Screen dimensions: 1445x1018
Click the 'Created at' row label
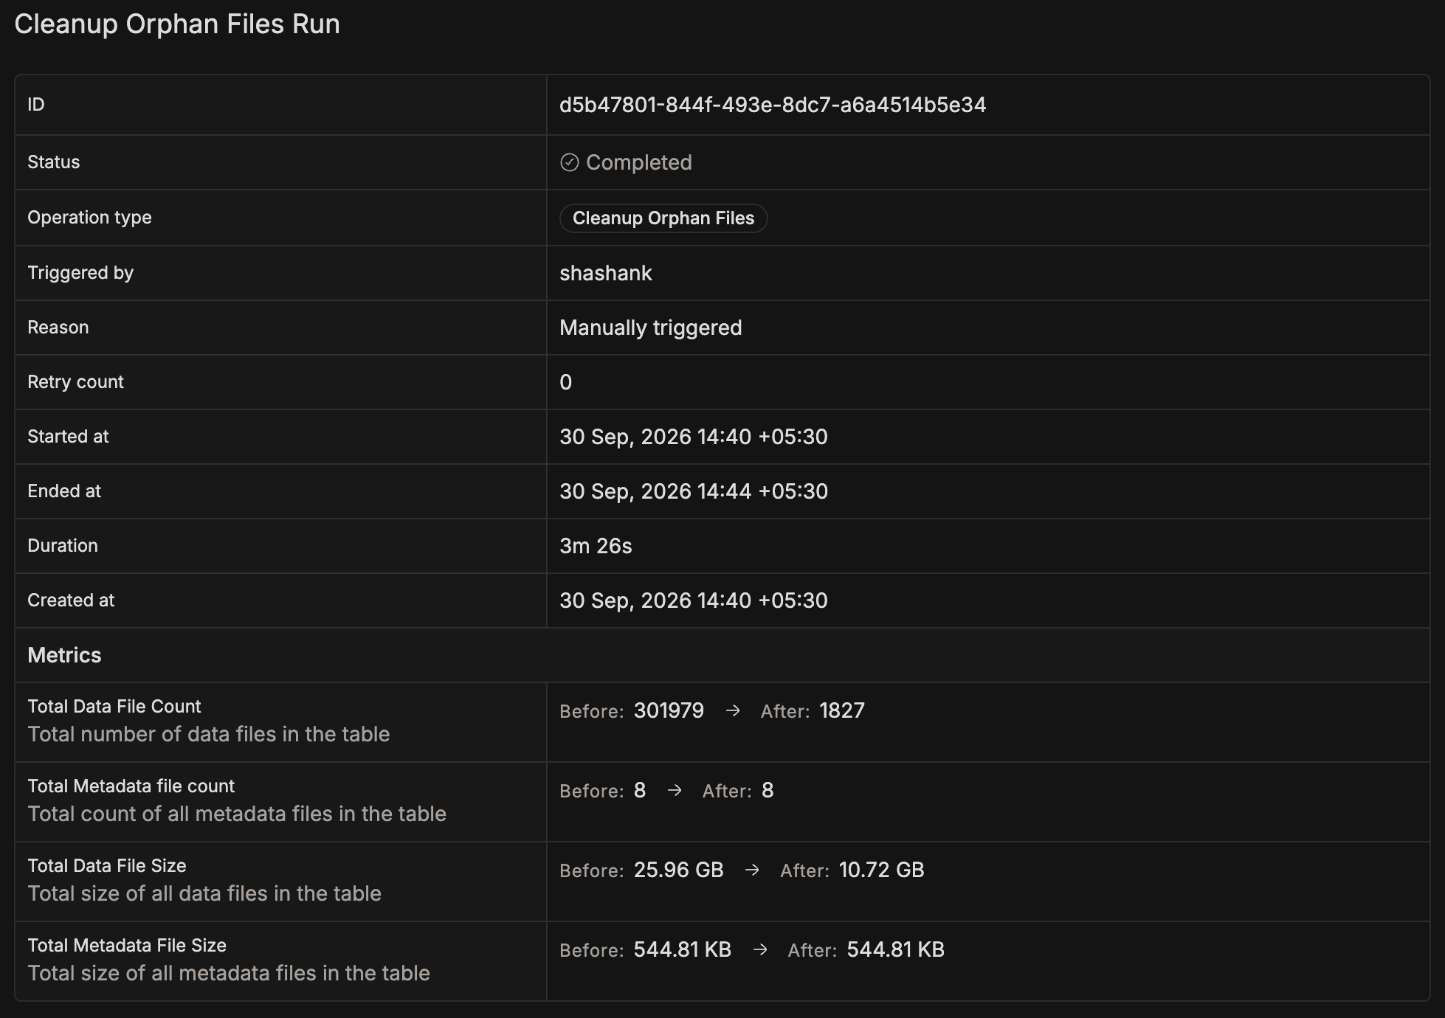point(71,600)
